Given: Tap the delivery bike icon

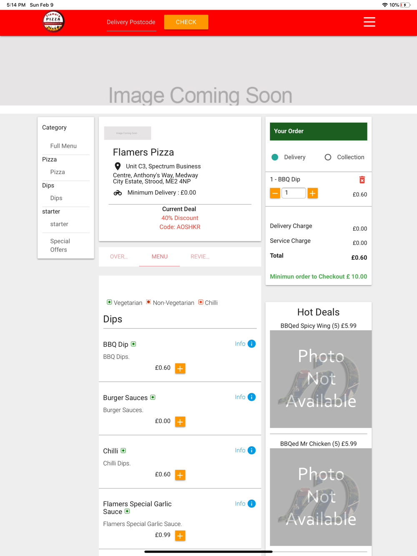Looking at the screenshot, I should pyautogui.click(x=118, y=193).
